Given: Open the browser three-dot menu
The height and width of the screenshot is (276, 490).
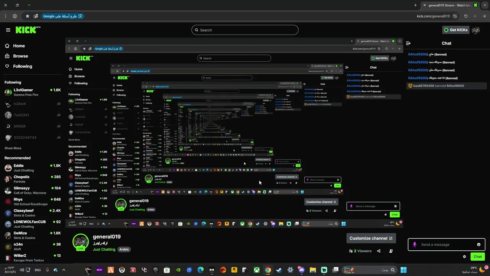Looking at the screenshot, I should coord(5,16).
